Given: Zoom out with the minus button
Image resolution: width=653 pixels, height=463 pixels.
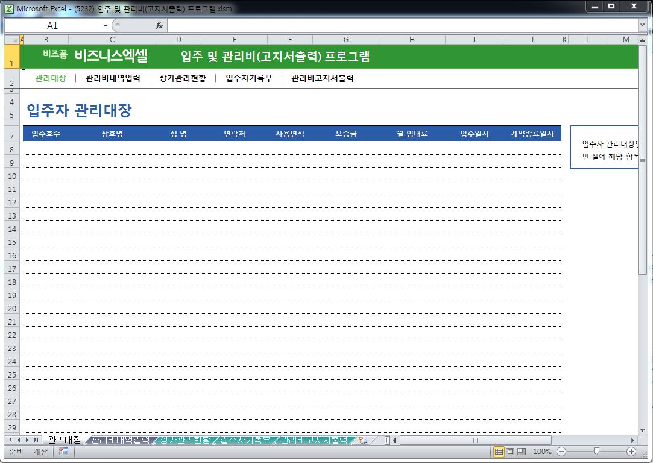Looking at the screenshot, I should 561,452.
